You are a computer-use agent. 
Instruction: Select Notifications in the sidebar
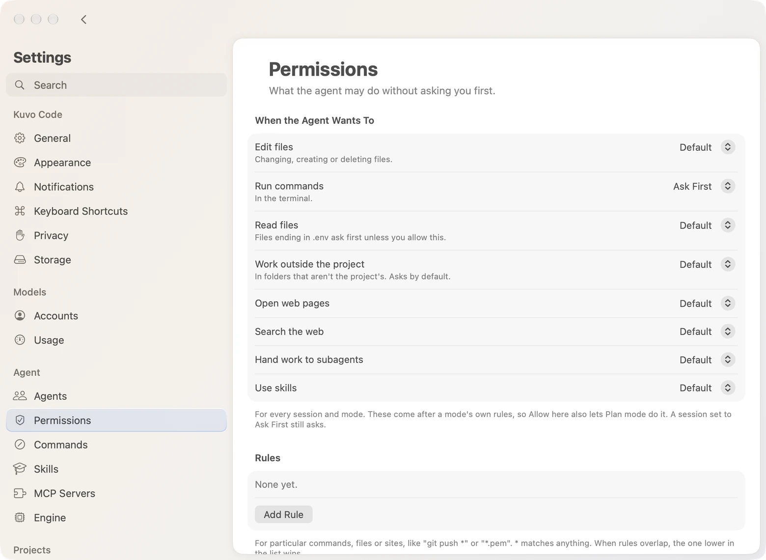(x=116, y=187)
